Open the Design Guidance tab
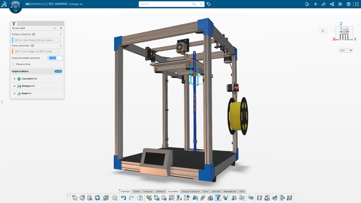The width and height of the screenshot is (361, 203). pos(190,191)
